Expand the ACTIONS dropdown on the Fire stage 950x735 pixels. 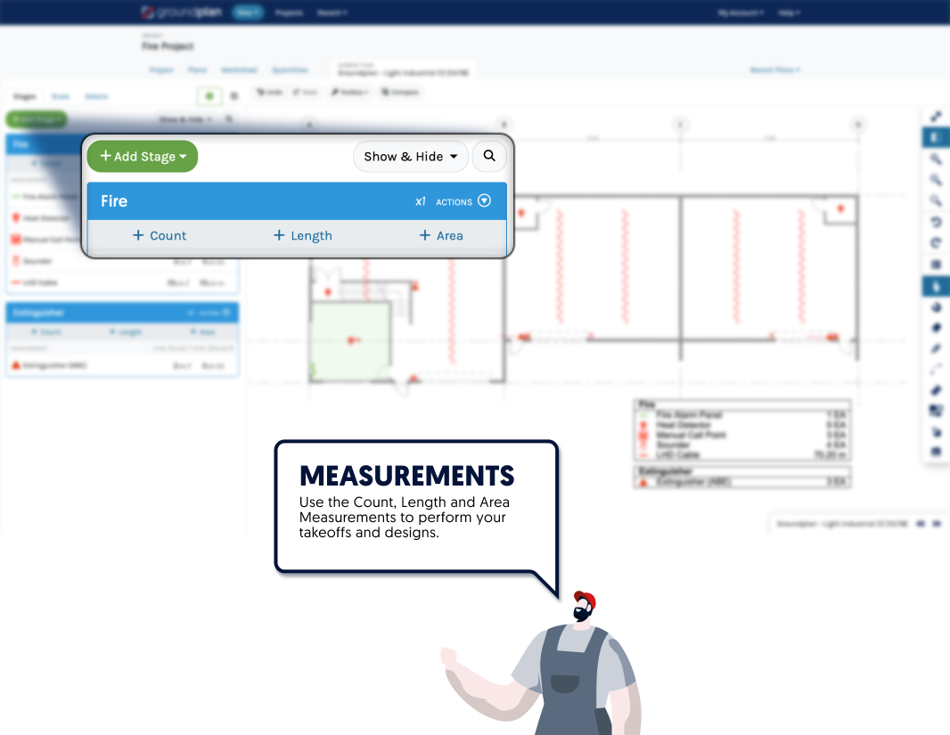tap(484, 200)
